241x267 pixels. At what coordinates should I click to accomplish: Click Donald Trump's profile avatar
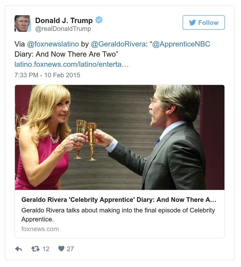coord(22,23)
